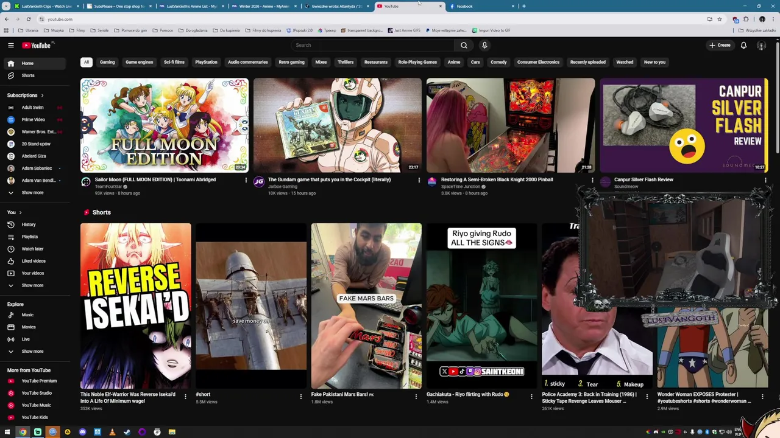The image size is (780, 438).
Task: Reload the page in browser toolbar
Action: click(28, 19)
